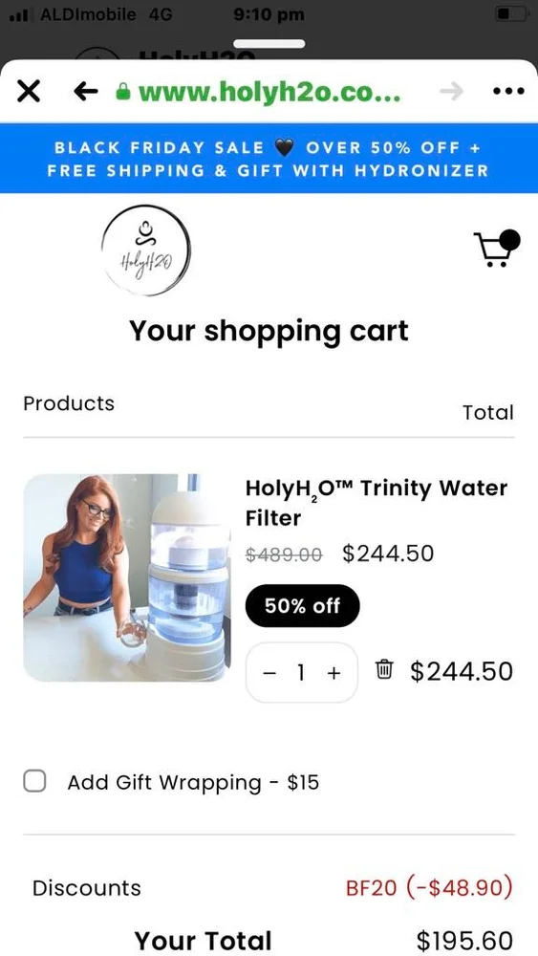The width and height of the screenshot is (538, 956).
Task: Pull the sheet drag handle at top
Action: click(269, 44)
